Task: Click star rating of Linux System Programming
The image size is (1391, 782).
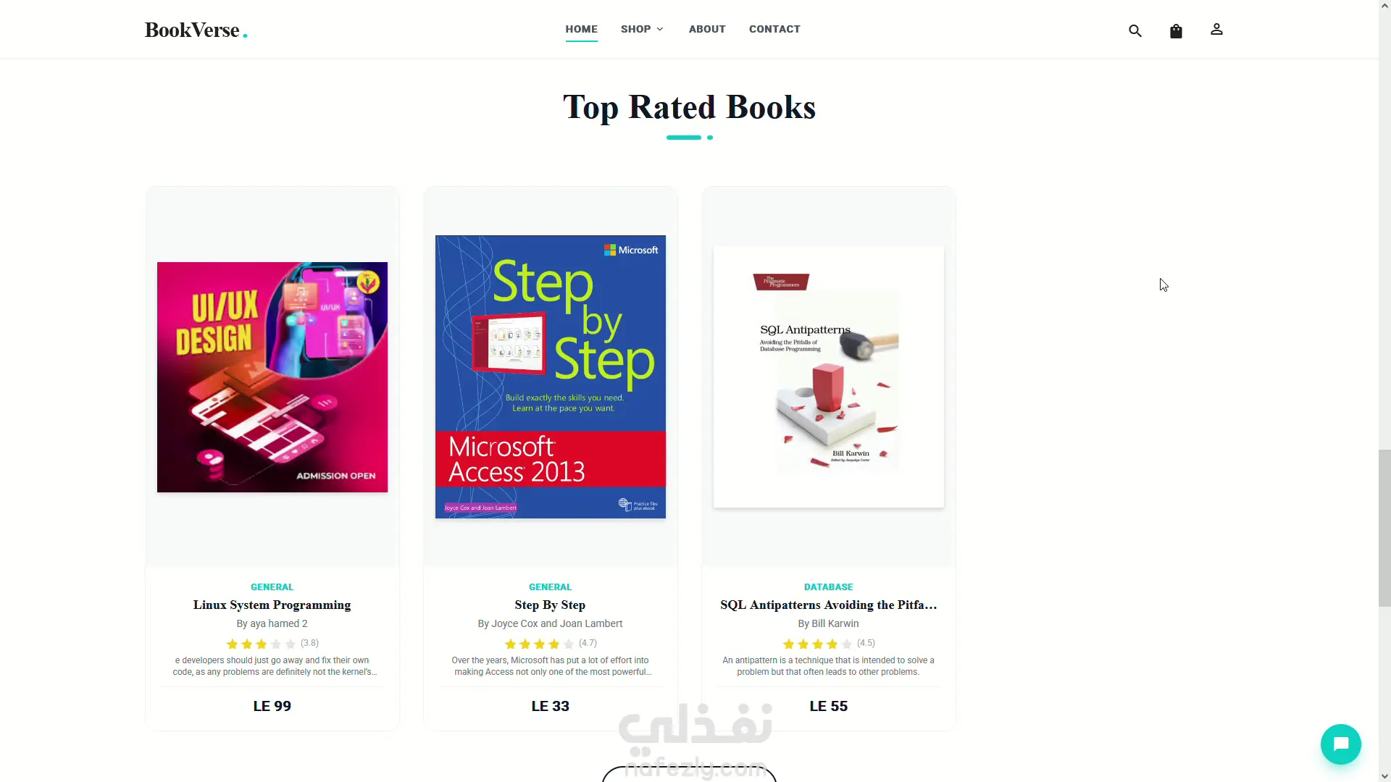Action: (261, 644)
